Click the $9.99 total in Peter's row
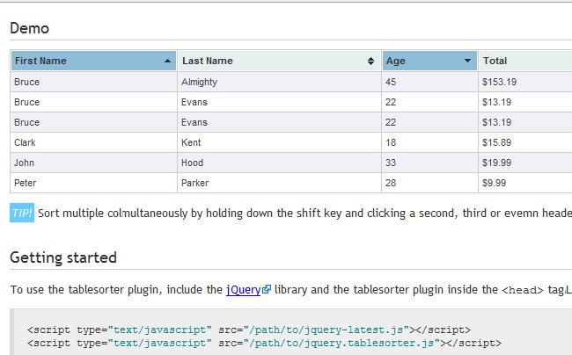This screenshot has height=355, width=572. pos(494,183)
